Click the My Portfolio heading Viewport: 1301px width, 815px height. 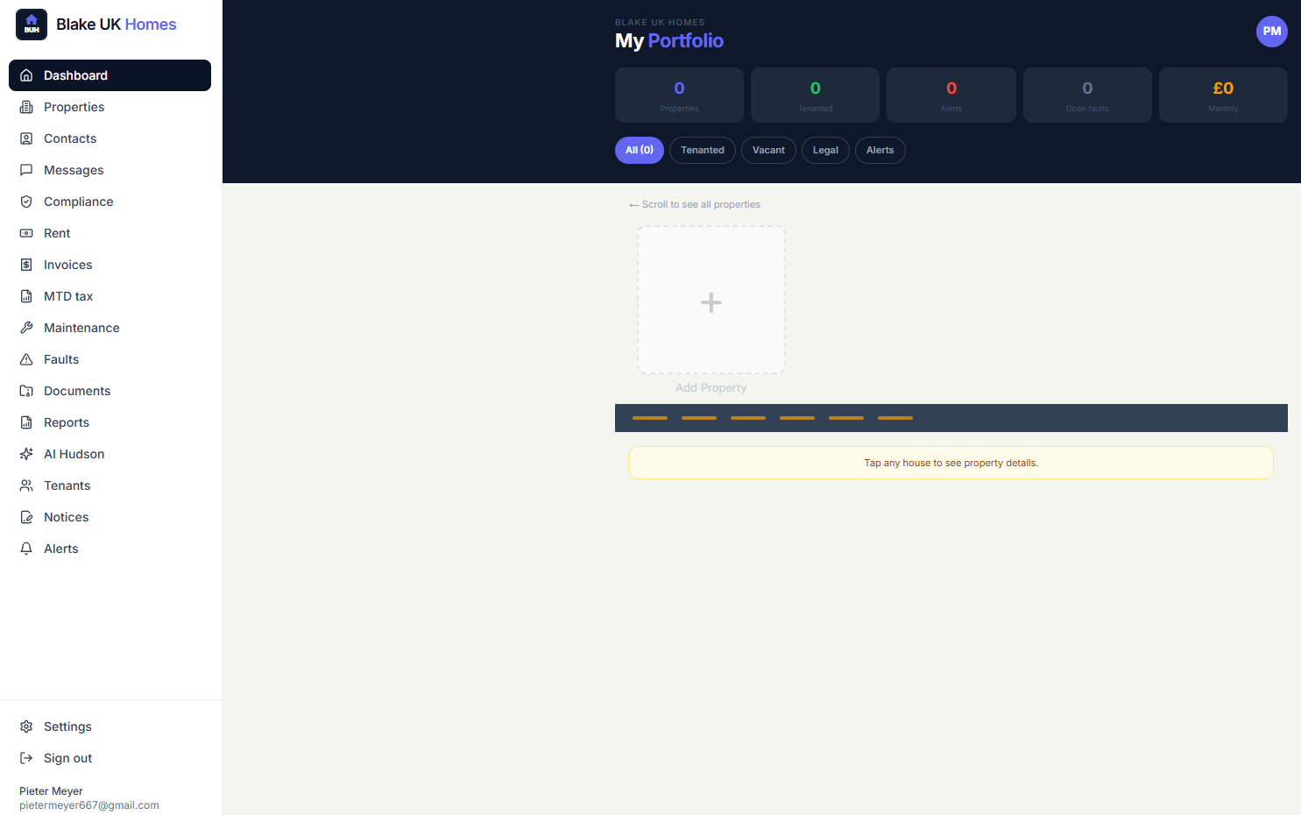[669, 40]
